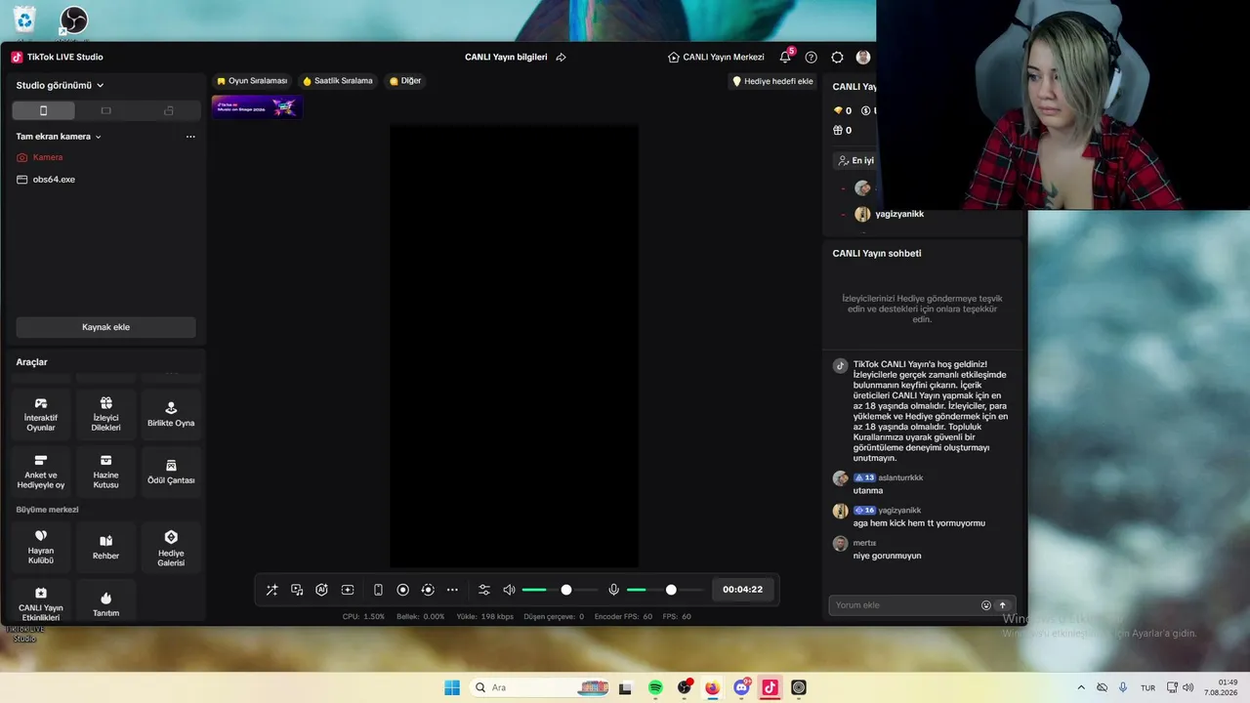
Task: Open scene options three-dot menu
Action: [190, 137]
